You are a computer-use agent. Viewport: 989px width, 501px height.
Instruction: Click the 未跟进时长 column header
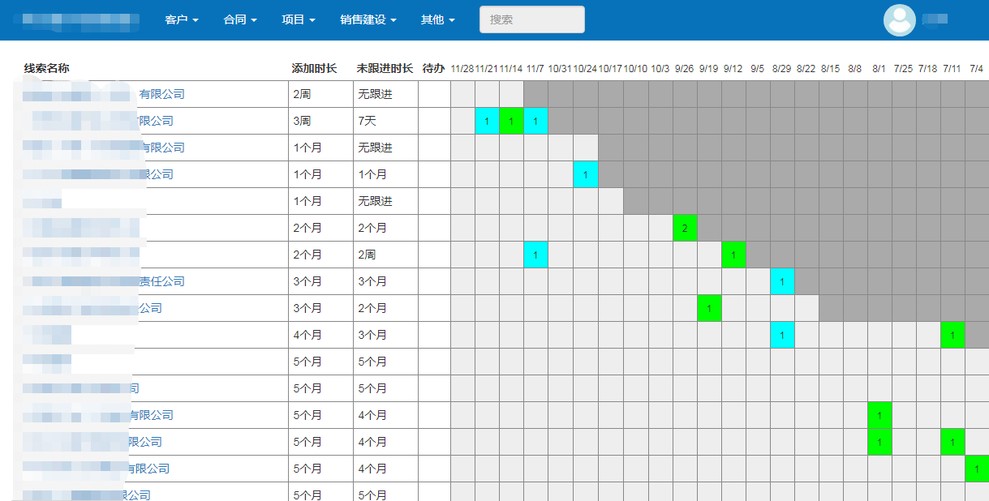pyautogui.click(x=385, y=69)
